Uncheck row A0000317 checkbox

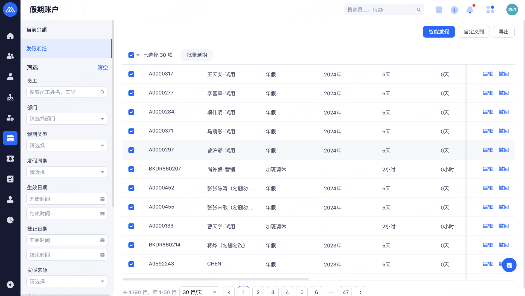pos(131,74)
